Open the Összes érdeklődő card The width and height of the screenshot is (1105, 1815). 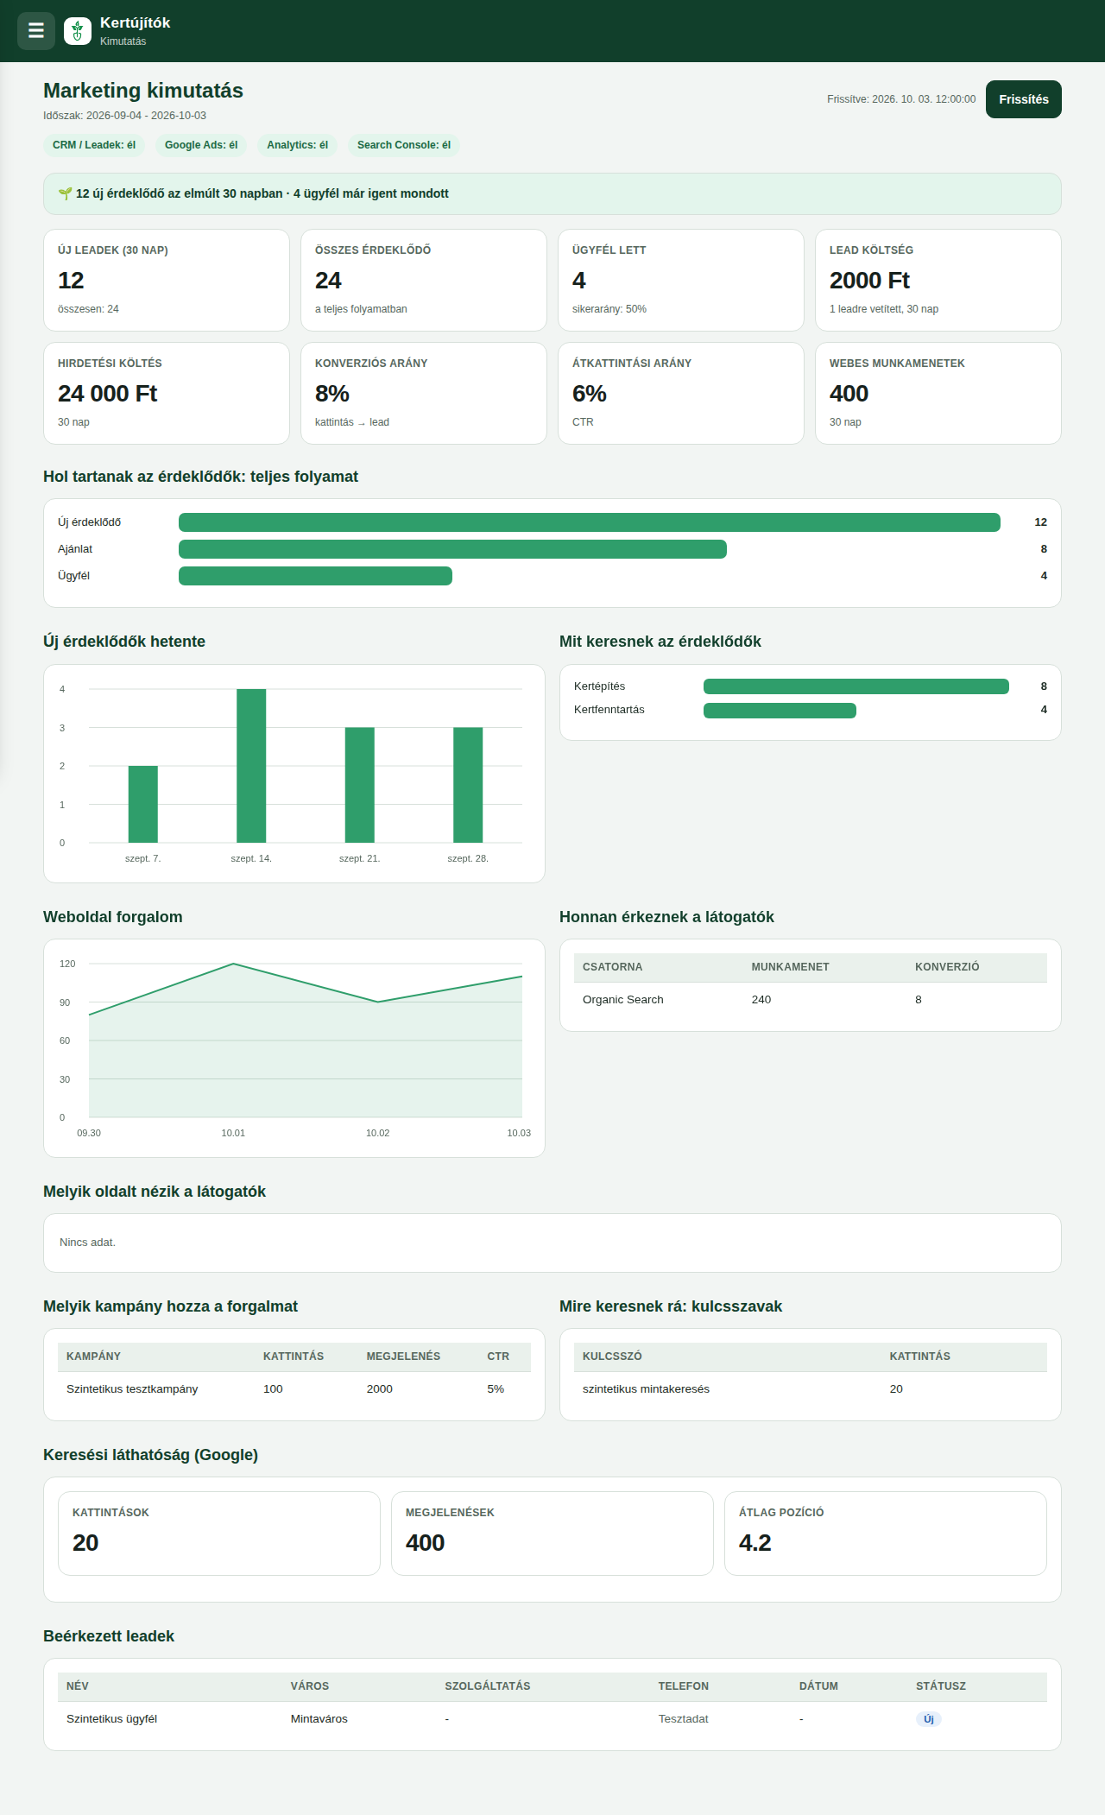[x=424, y=280]
